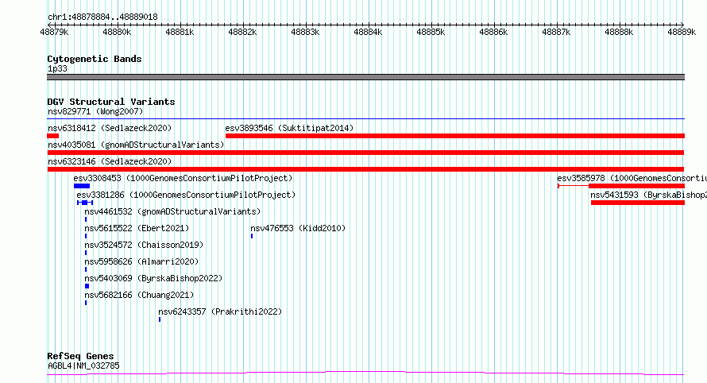Open the RefSeq Genes track title
This screenshot has height=383, width=707.
tap(80, 356)
